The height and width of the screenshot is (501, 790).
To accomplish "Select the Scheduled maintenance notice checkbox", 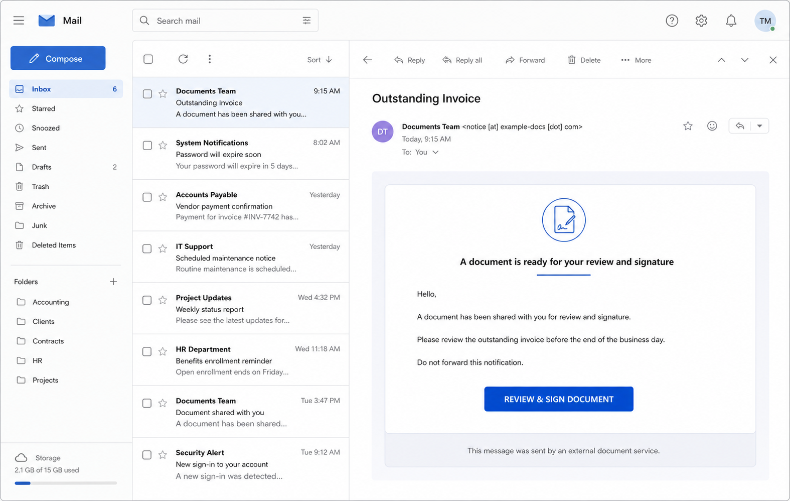I will pyautogui.click(x=147, y=249).
